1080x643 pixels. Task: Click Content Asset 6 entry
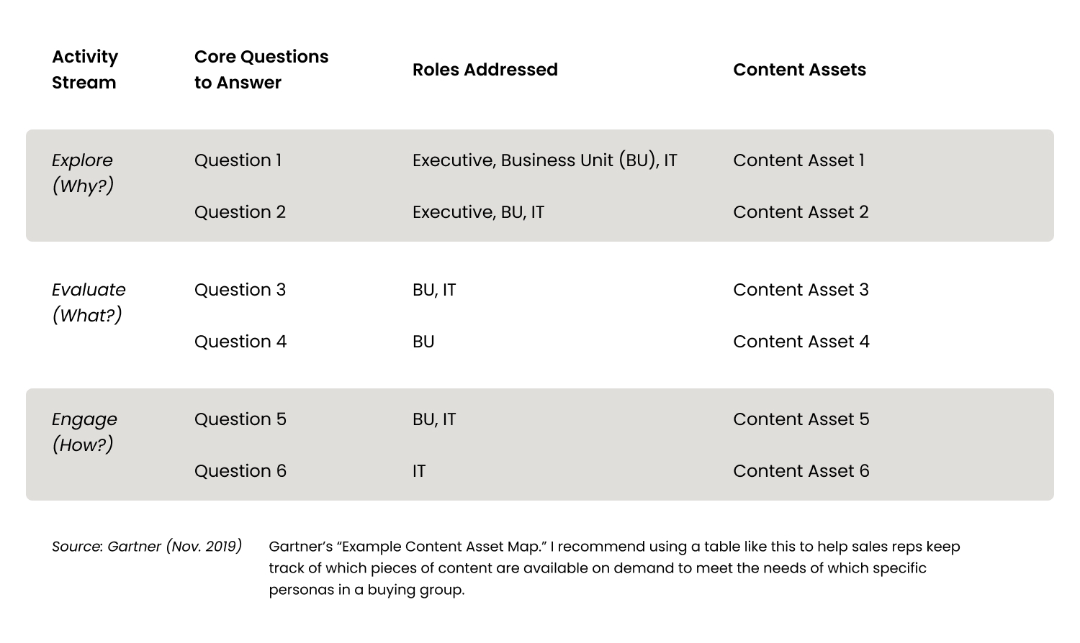801,471
